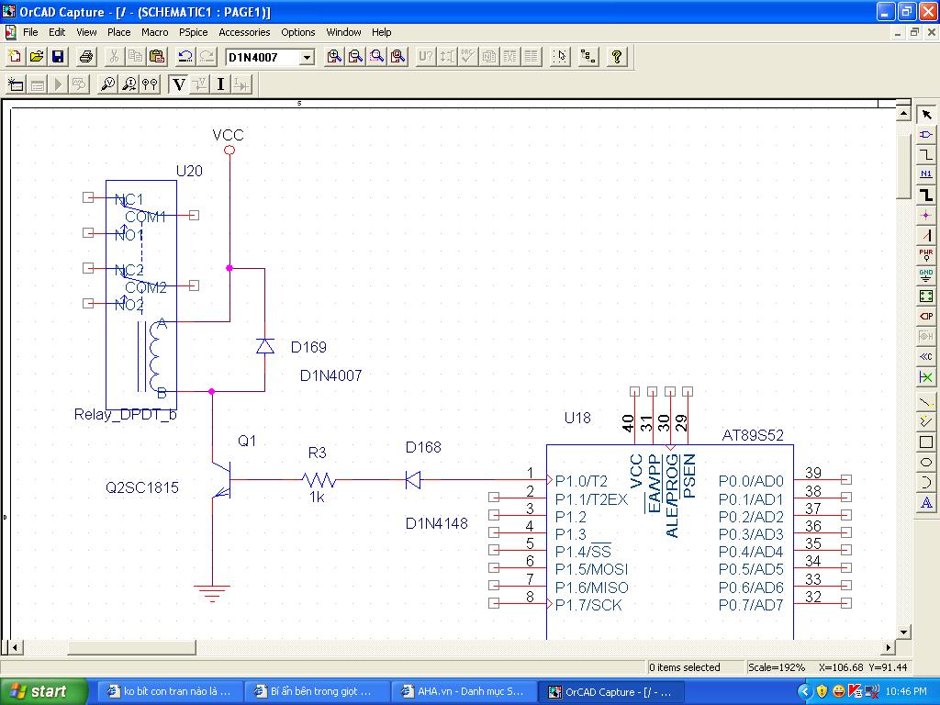Image resolution: width=940 pixels, height=705 pixels.
Task: Select the Place Power (PWR) tool
Action: click(x=926, y=255)
